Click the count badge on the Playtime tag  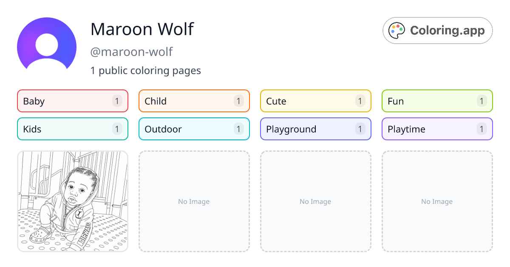click(x=482, y=129)
